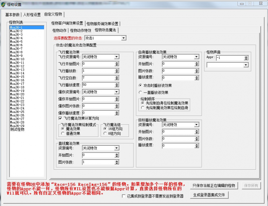Click the 只保存当前正在编辑的怪物 button
This screenshot has width=268, height=206.
tap(214, 185)
